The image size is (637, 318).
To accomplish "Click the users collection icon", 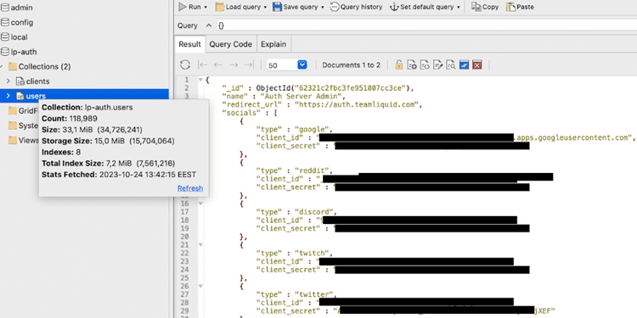I will (x=20, y=96).
